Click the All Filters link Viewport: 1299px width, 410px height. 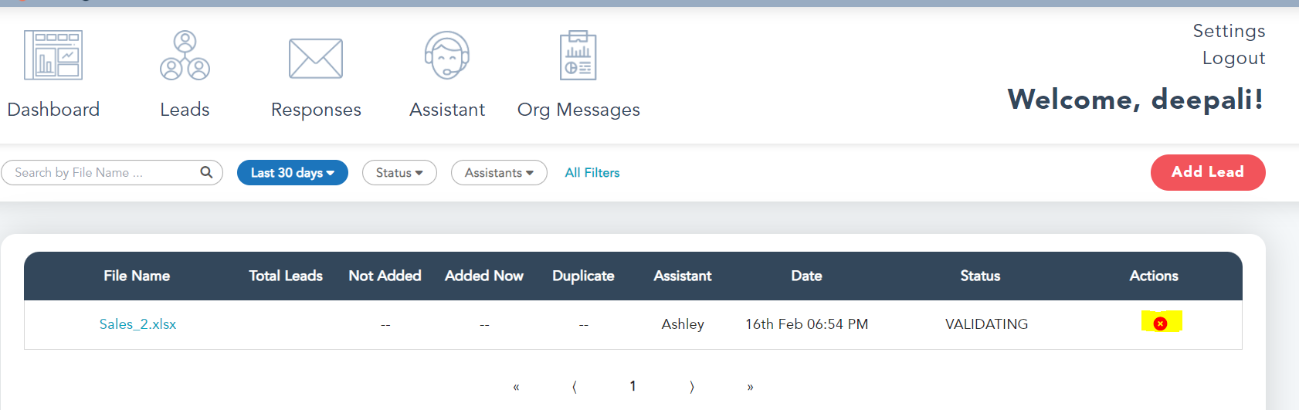click(592, 173)
